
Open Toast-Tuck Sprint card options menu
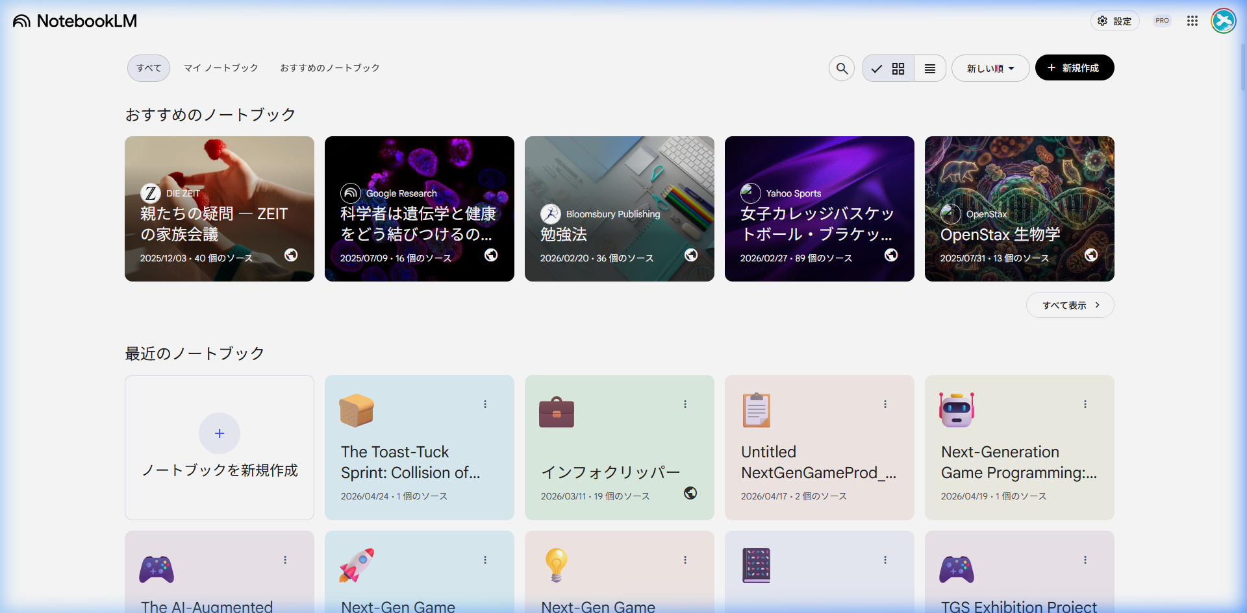click(x=485, y=404)
